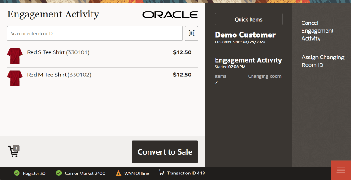This screenshot has width=351, height=180.
Task: Click the Oracle logo
Action: (x=170, y=15)
